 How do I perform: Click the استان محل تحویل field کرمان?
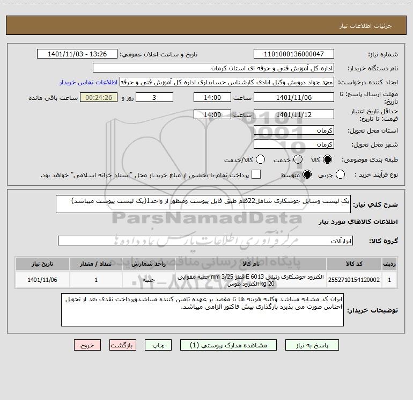pos(294,130)
